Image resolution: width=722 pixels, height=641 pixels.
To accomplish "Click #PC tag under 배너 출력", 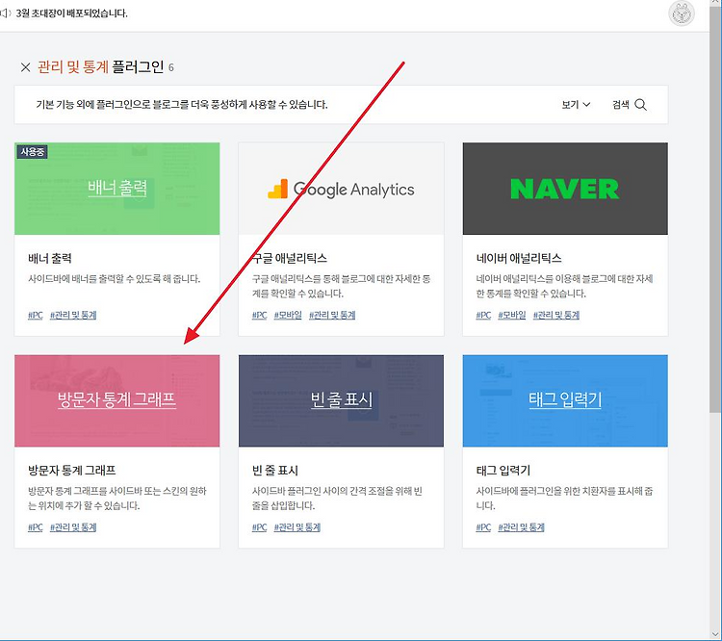I will click(x=36, y=315).
